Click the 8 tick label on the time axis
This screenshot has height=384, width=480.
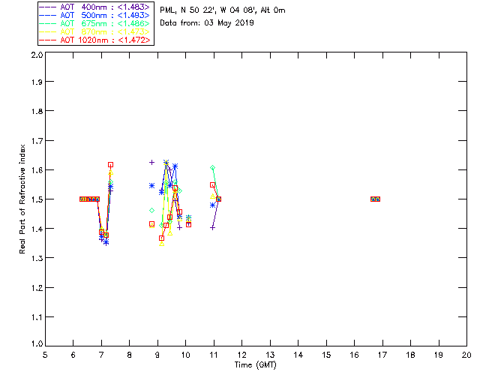pos(129,355)
